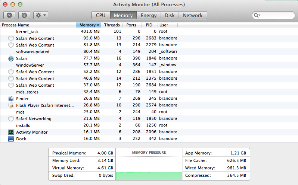298x185 pixels.
Task: Click the shield icon of Safari Web Content 46.8 MB
Action: click(x=11, y=79)
